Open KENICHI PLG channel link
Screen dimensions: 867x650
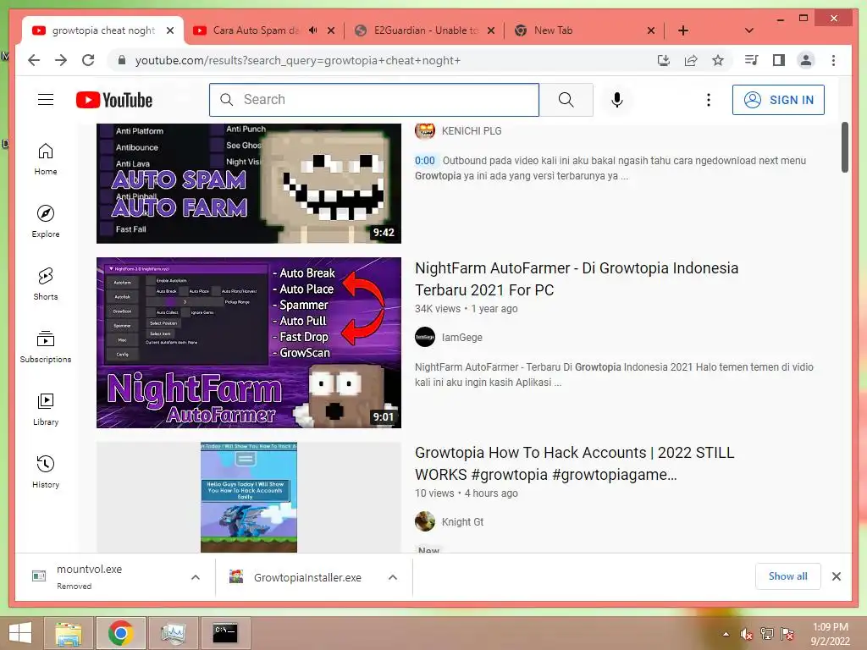pos(472,131)
